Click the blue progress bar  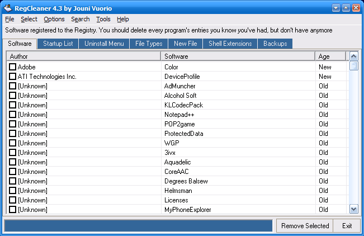point(138,226)
